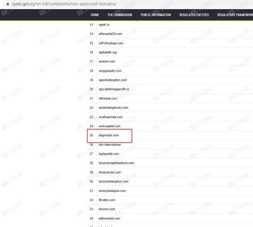The image size is (253, 227).
Task: Click row number 25 cell
Action: pyautogui.click(x=92, y=135)
